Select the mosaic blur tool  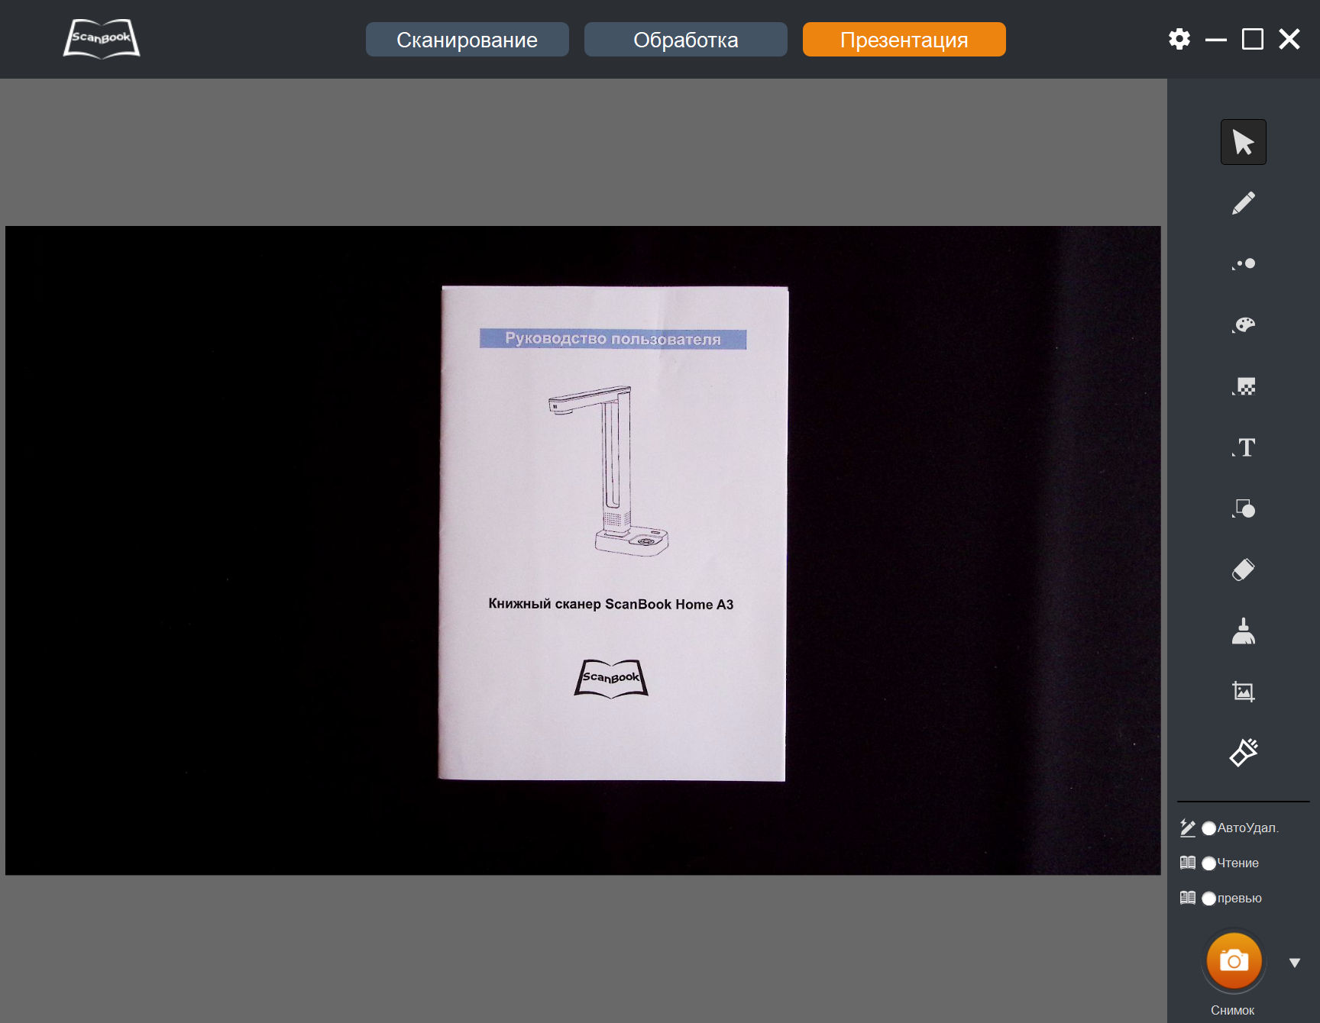point(1243,386)
